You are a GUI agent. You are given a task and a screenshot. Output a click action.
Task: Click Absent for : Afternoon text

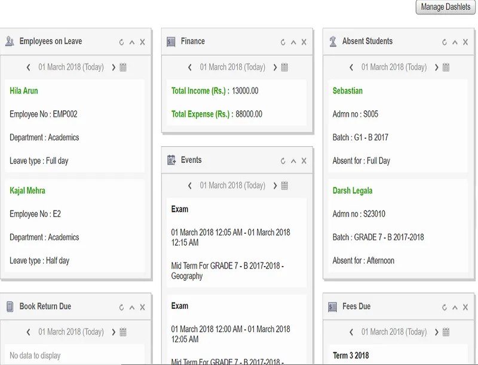pos(363,261)
